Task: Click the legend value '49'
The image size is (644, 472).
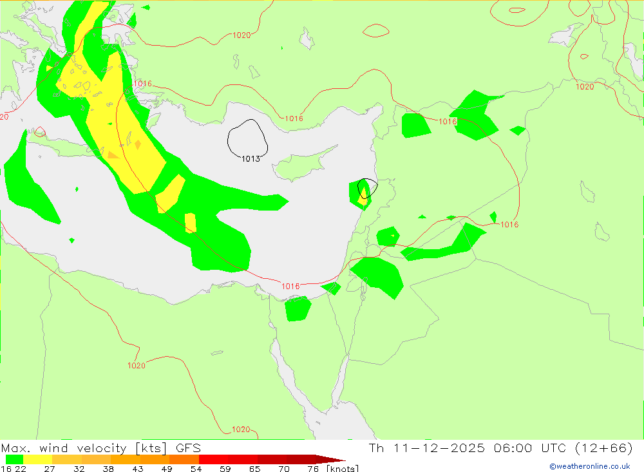Action: pyautogui.click(x=167, y=469)
